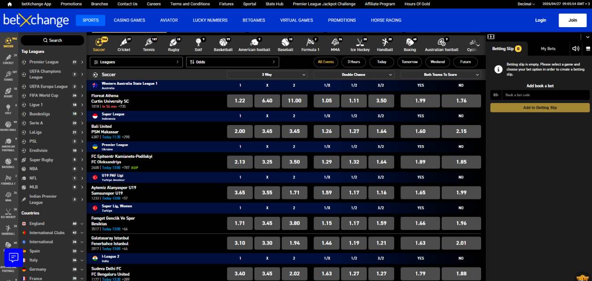Choose Basketball in the left sidebar
This screenshot has height=281, width=592.
8,126
